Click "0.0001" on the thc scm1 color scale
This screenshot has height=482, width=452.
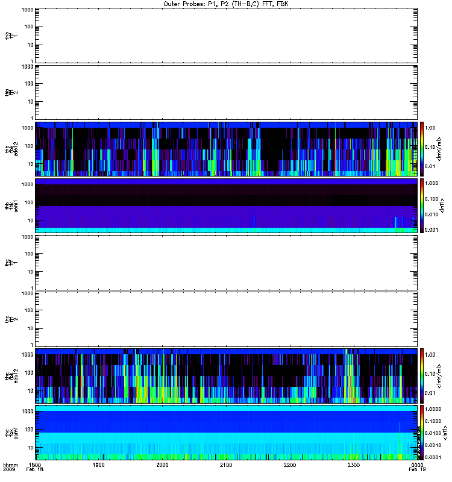pyautogui.click(x=433, y=457)
